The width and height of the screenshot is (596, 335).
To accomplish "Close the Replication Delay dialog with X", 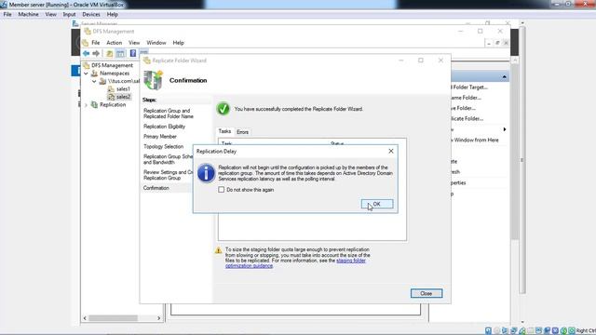I will tap(391, 151).
